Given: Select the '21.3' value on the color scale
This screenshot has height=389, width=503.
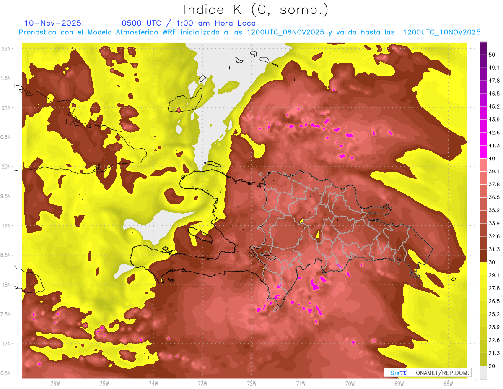Looking at the screenshot, I should coord(494,353).
